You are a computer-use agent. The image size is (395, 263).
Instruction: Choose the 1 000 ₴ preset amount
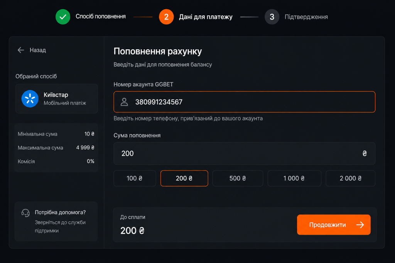click(294, 178)
